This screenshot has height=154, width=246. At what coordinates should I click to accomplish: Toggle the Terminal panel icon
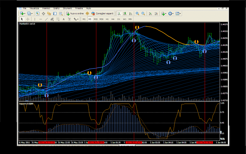click(x=55, y=14)
